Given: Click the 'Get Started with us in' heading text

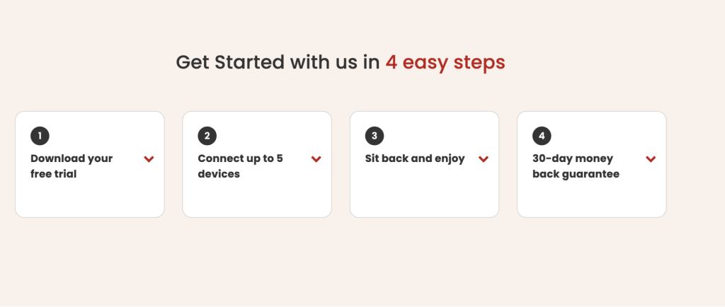Looking at the screenshot, I should 278,62.
